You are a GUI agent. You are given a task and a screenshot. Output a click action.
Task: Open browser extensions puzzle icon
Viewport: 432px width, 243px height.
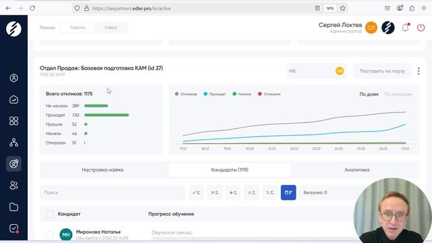pyautogui.click(x=412, y=8)
